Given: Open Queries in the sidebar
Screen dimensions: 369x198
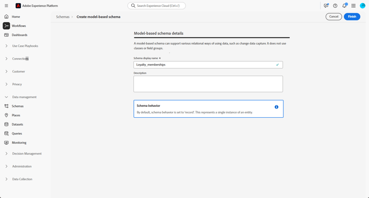Looking at the screenshot, I should [x=17, y=133].
